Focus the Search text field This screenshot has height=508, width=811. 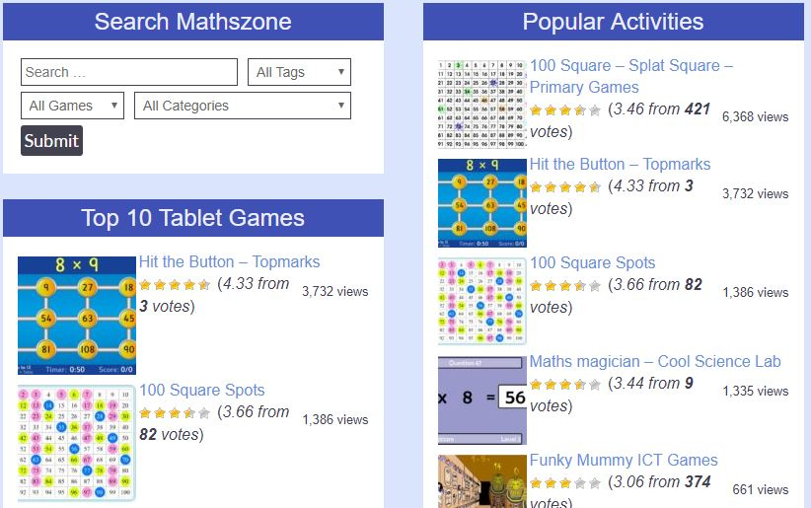tap(128, 72)
